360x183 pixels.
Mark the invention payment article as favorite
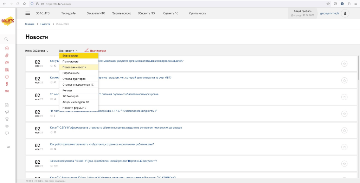[x=344, y=146]
